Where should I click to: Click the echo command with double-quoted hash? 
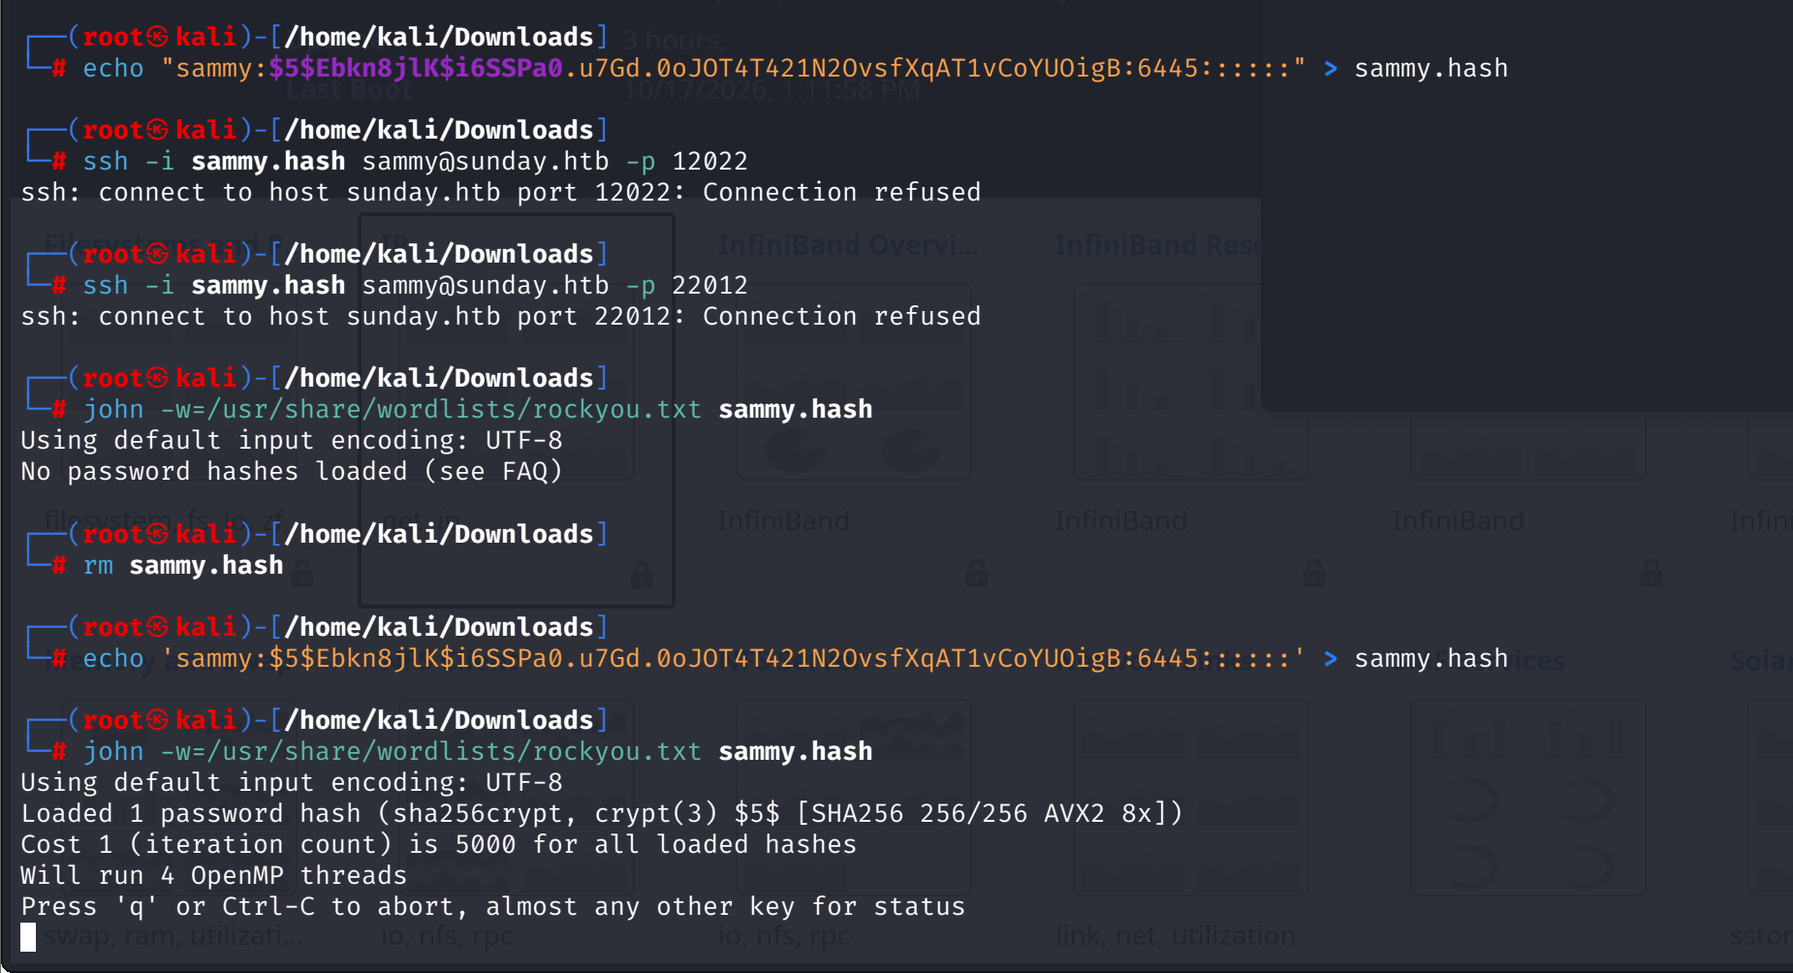pos(796,69)
